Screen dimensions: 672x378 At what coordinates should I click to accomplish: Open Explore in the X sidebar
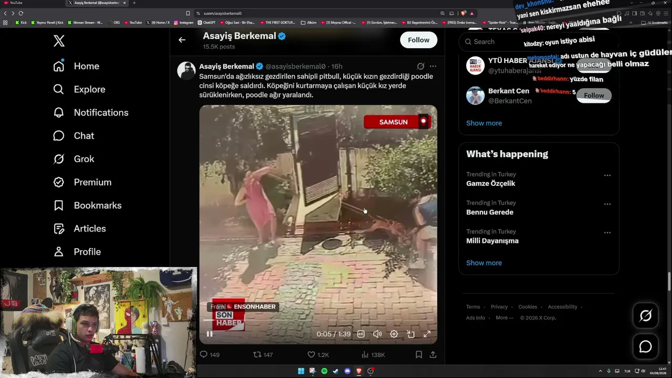(79, 89)
